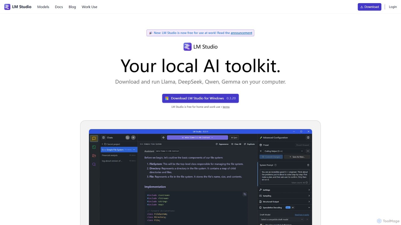Click Save As New...

point(297,157)
